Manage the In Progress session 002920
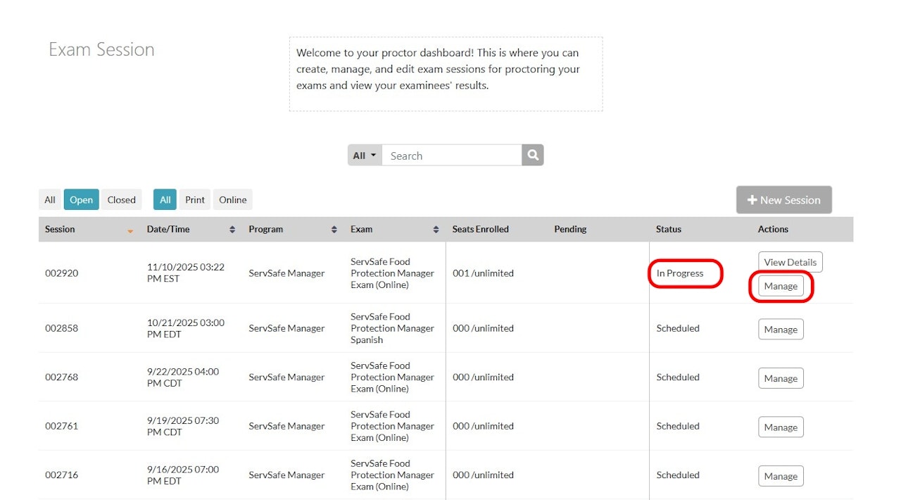This screenshot has width=901, height=500. pos(781,287)
